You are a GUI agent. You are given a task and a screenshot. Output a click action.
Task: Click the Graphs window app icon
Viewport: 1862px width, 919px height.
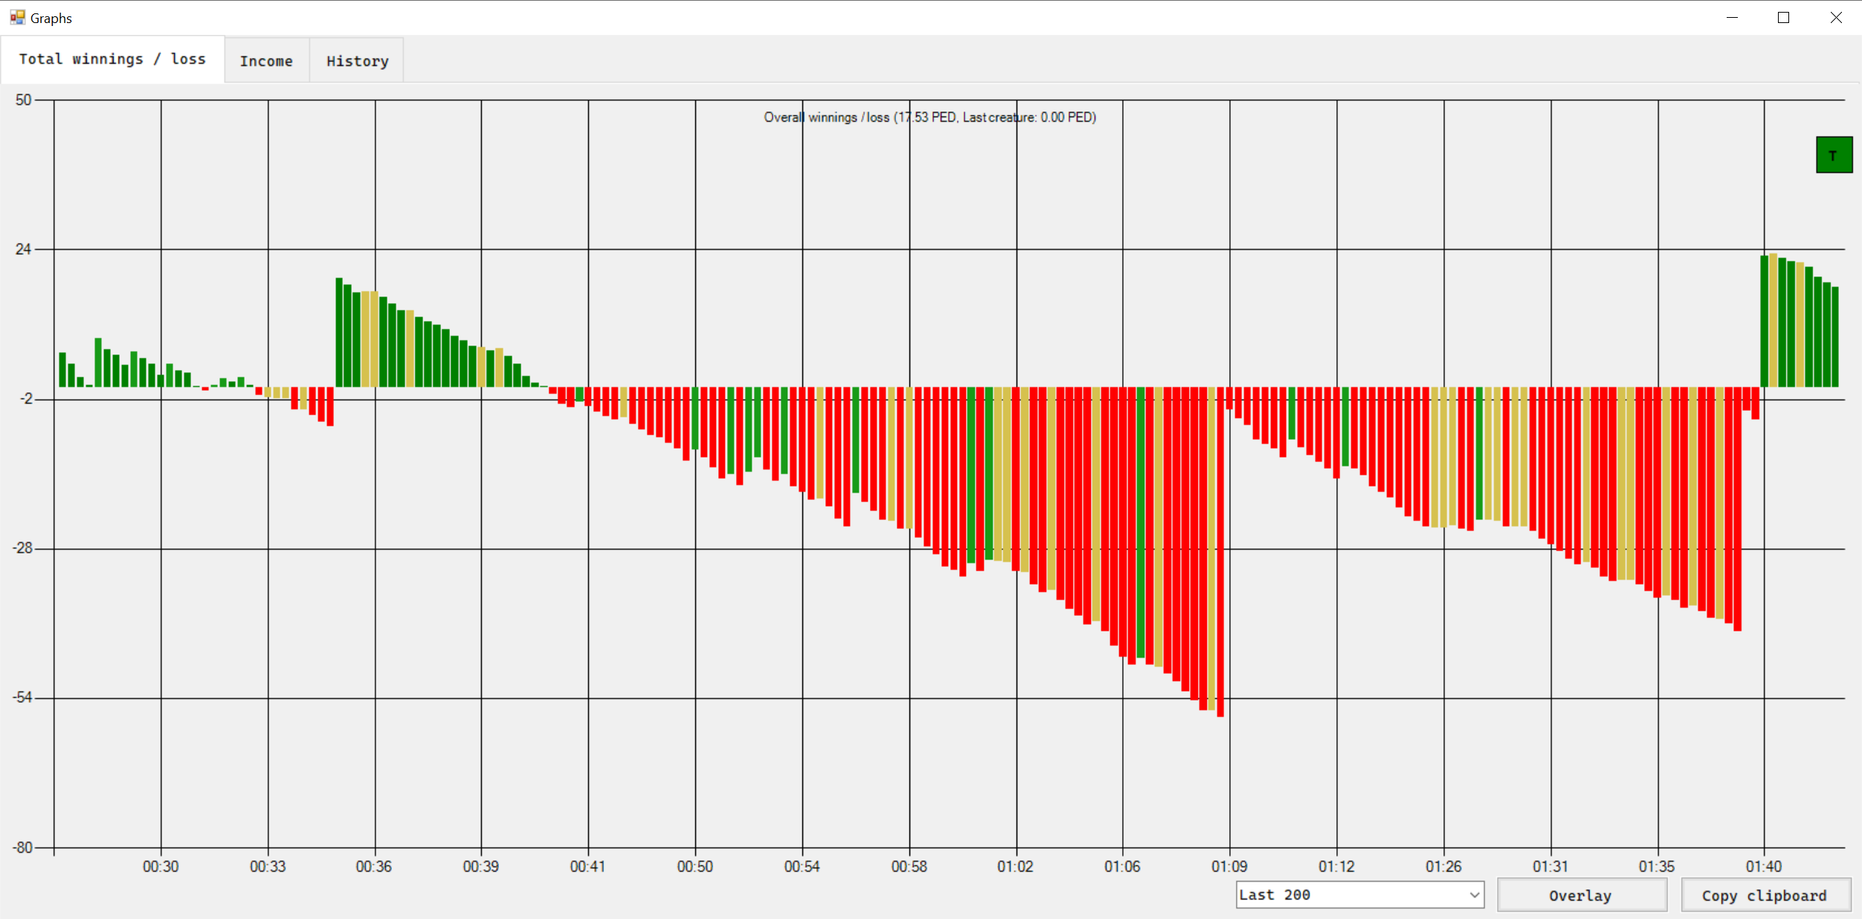tap(17, 17)
